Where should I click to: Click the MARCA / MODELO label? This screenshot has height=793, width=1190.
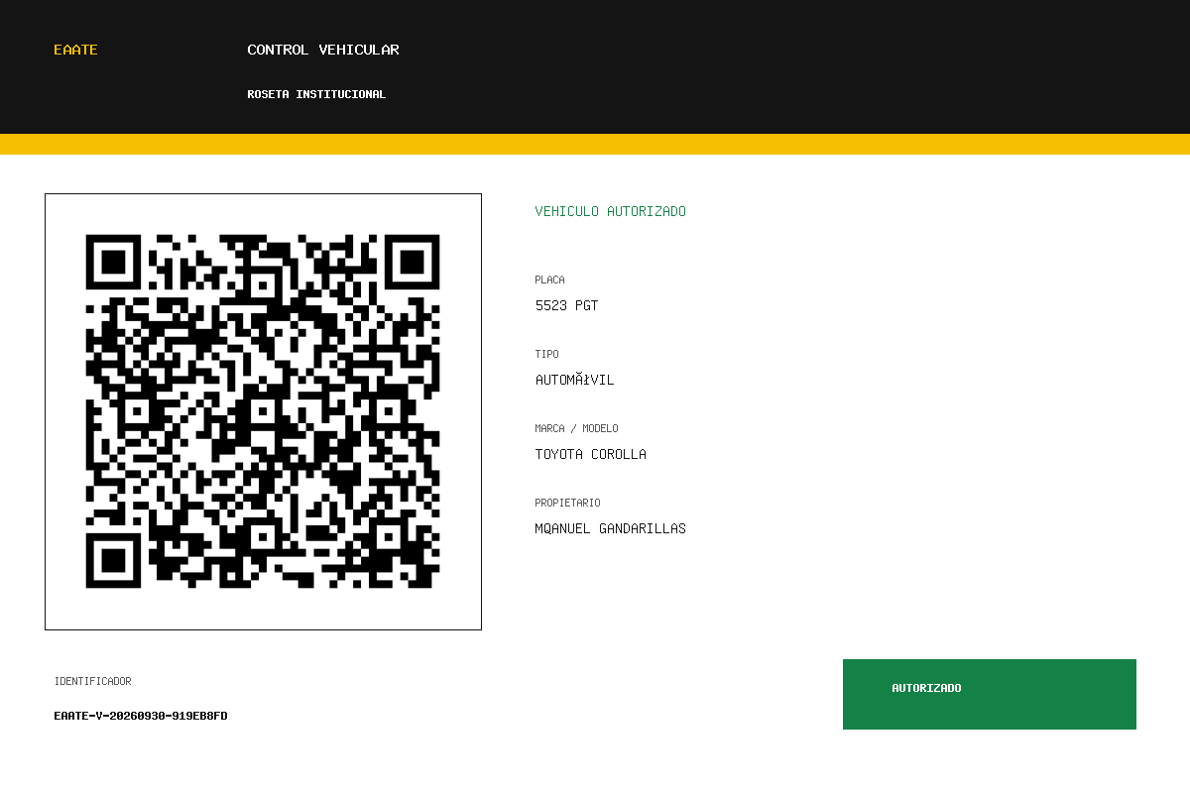click(x=576, y=428)
